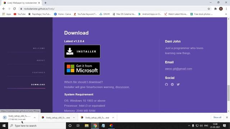Screen dimensions: 230x129
Task: Open the Watch Latest Movie bookmark
Action: coord(176,14)
